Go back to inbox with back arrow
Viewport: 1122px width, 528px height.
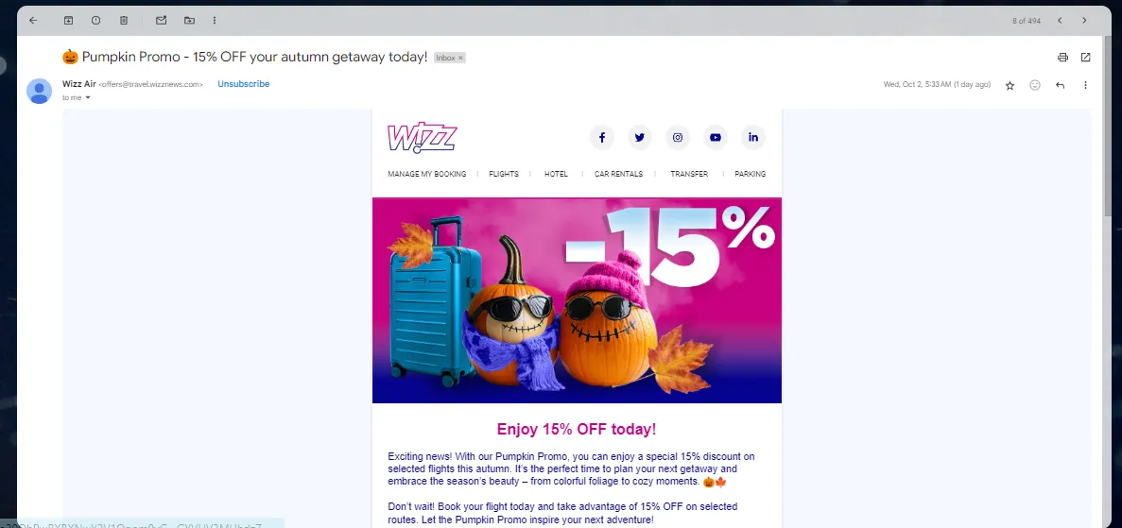coord(33,21)
